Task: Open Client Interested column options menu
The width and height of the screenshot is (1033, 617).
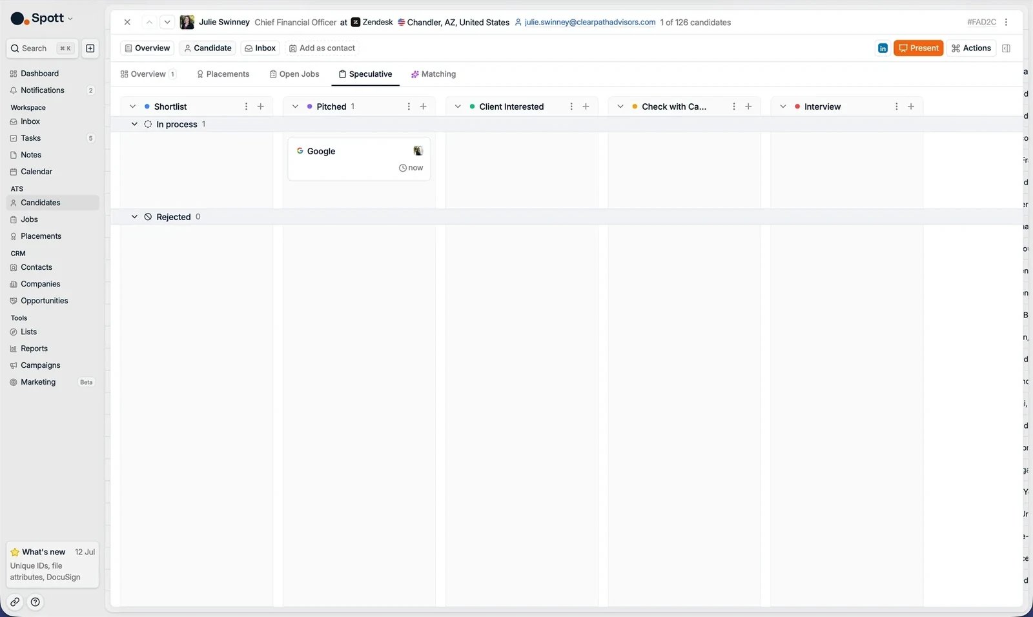Action: (x=571, y=106)
